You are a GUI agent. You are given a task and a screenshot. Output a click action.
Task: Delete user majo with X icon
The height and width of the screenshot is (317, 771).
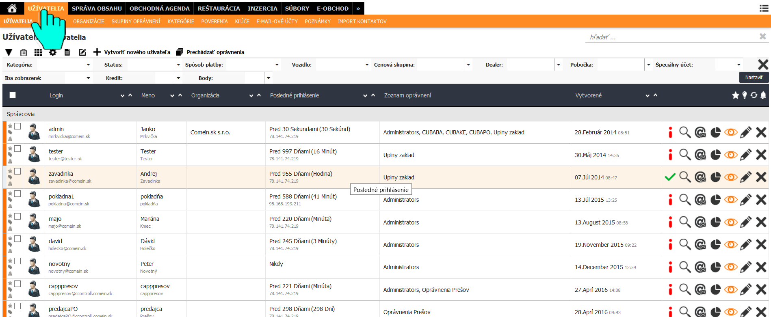[761, 222]
